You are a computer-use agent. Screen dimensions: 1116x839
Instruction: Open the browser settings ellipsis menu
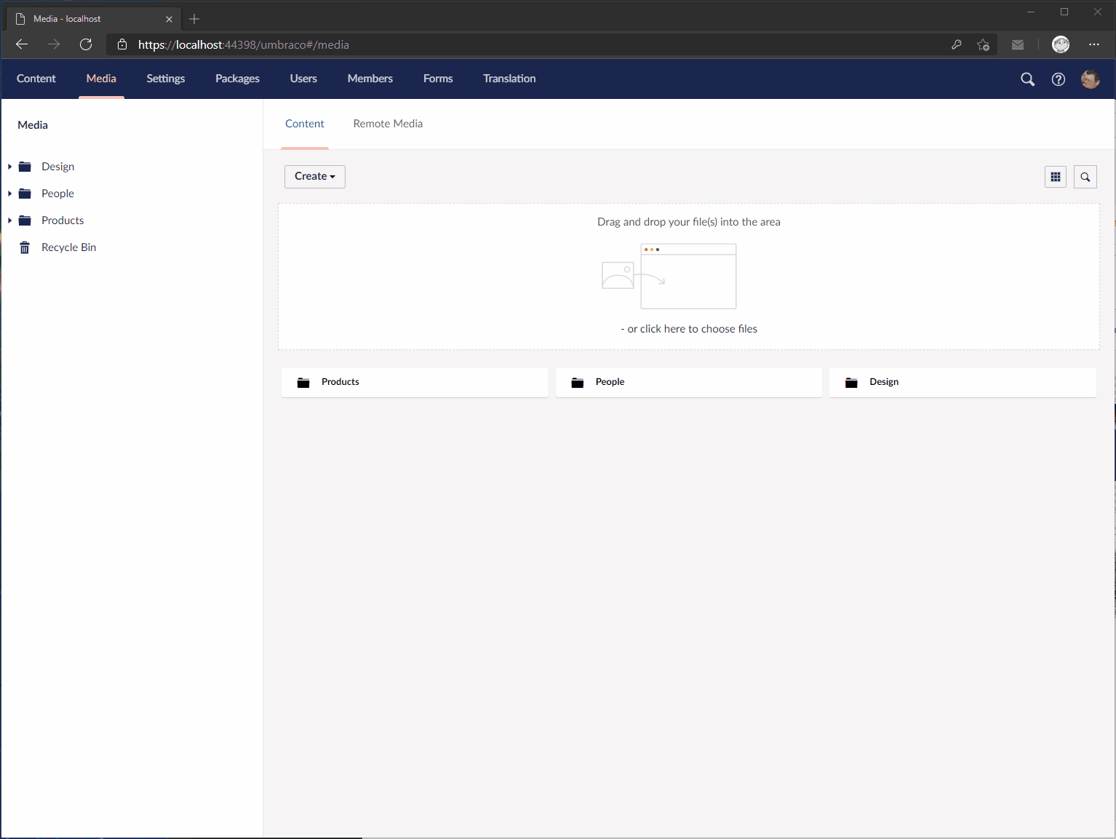pos(1093,44)
